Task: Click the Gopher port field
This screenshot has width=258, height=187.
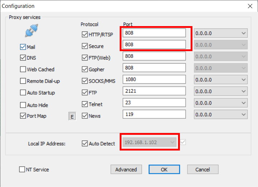Action: [154, 68]
